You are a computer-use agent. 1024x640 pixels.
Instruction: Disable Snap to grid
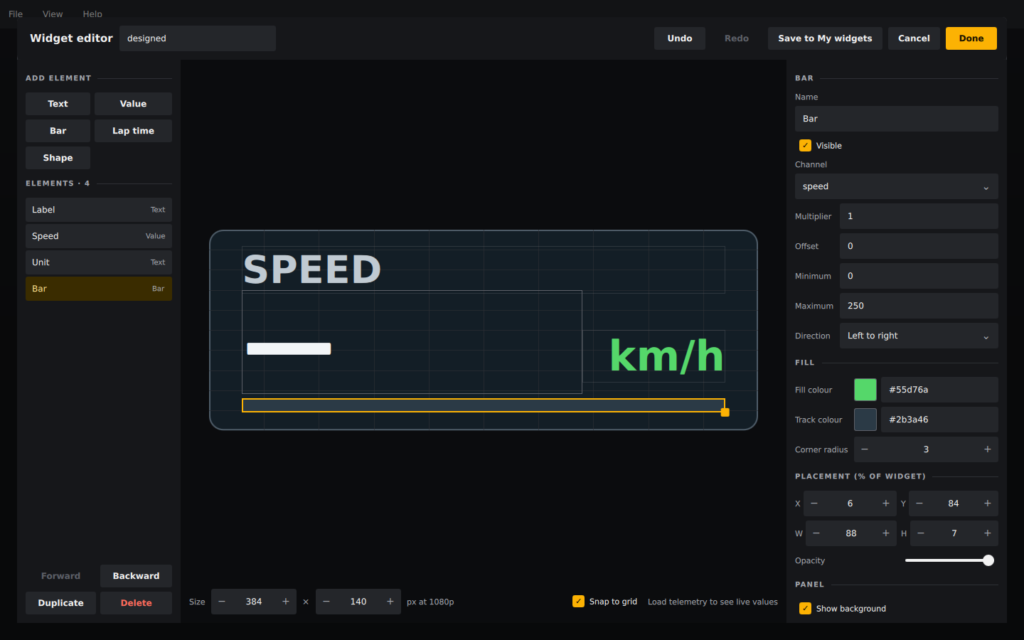pos(578,602)
